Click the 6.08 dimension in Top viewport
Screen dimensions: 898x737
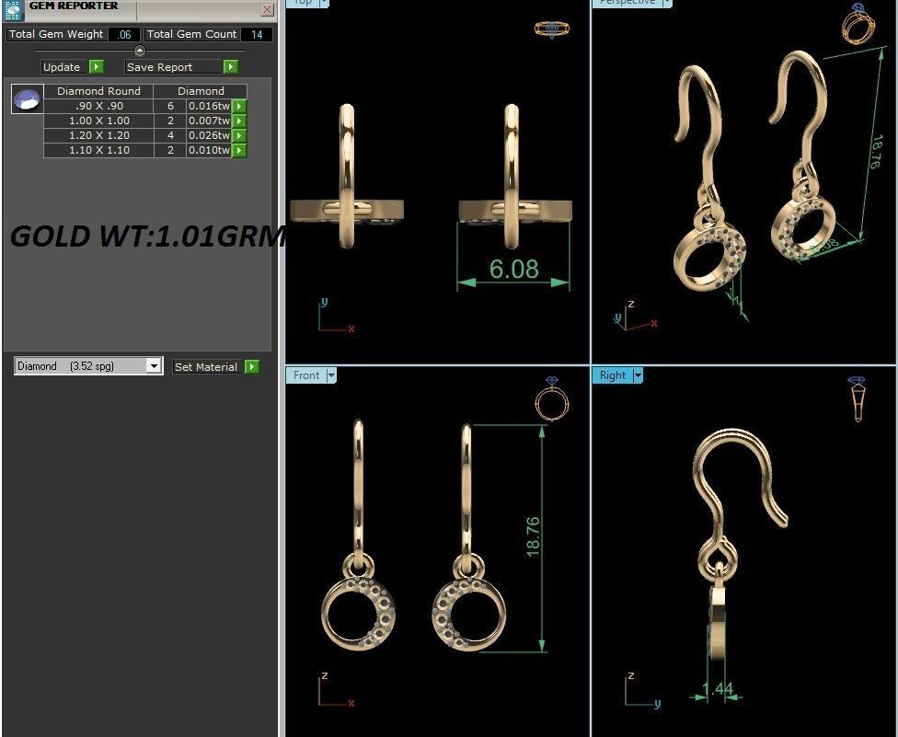pos(513,270)
